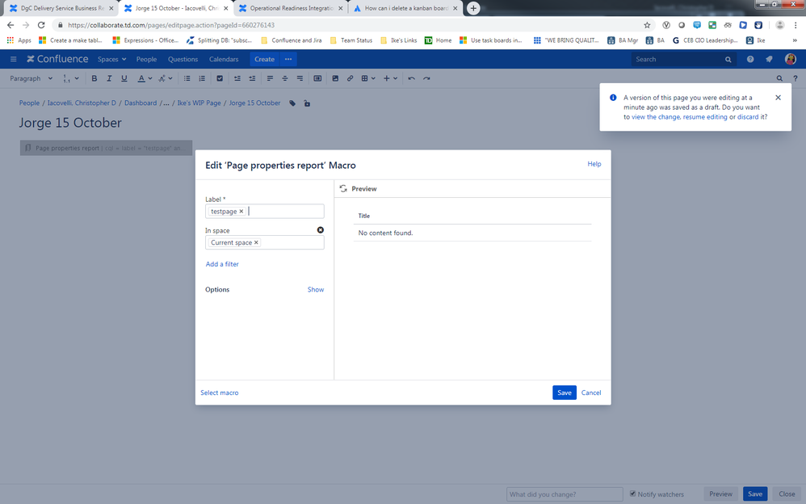806x504 pixels.
Task: Remove the Current space tag
Action: [256, 243]
